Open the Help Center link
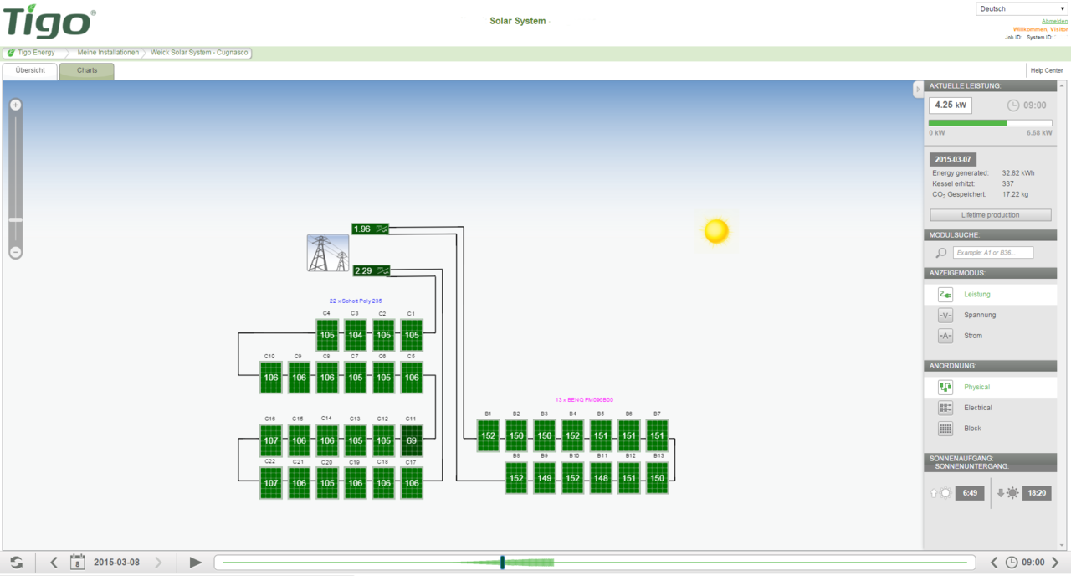 (x=1047, y=71)
